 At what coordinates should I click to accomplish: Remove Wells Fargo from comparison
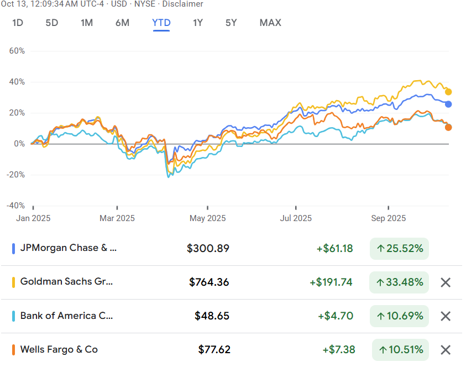coord(446,349)
